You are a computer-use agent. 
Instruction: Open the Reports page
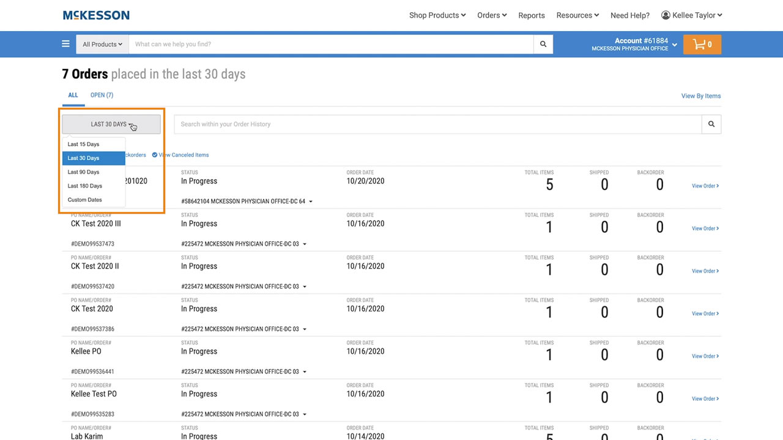[532, 15]
